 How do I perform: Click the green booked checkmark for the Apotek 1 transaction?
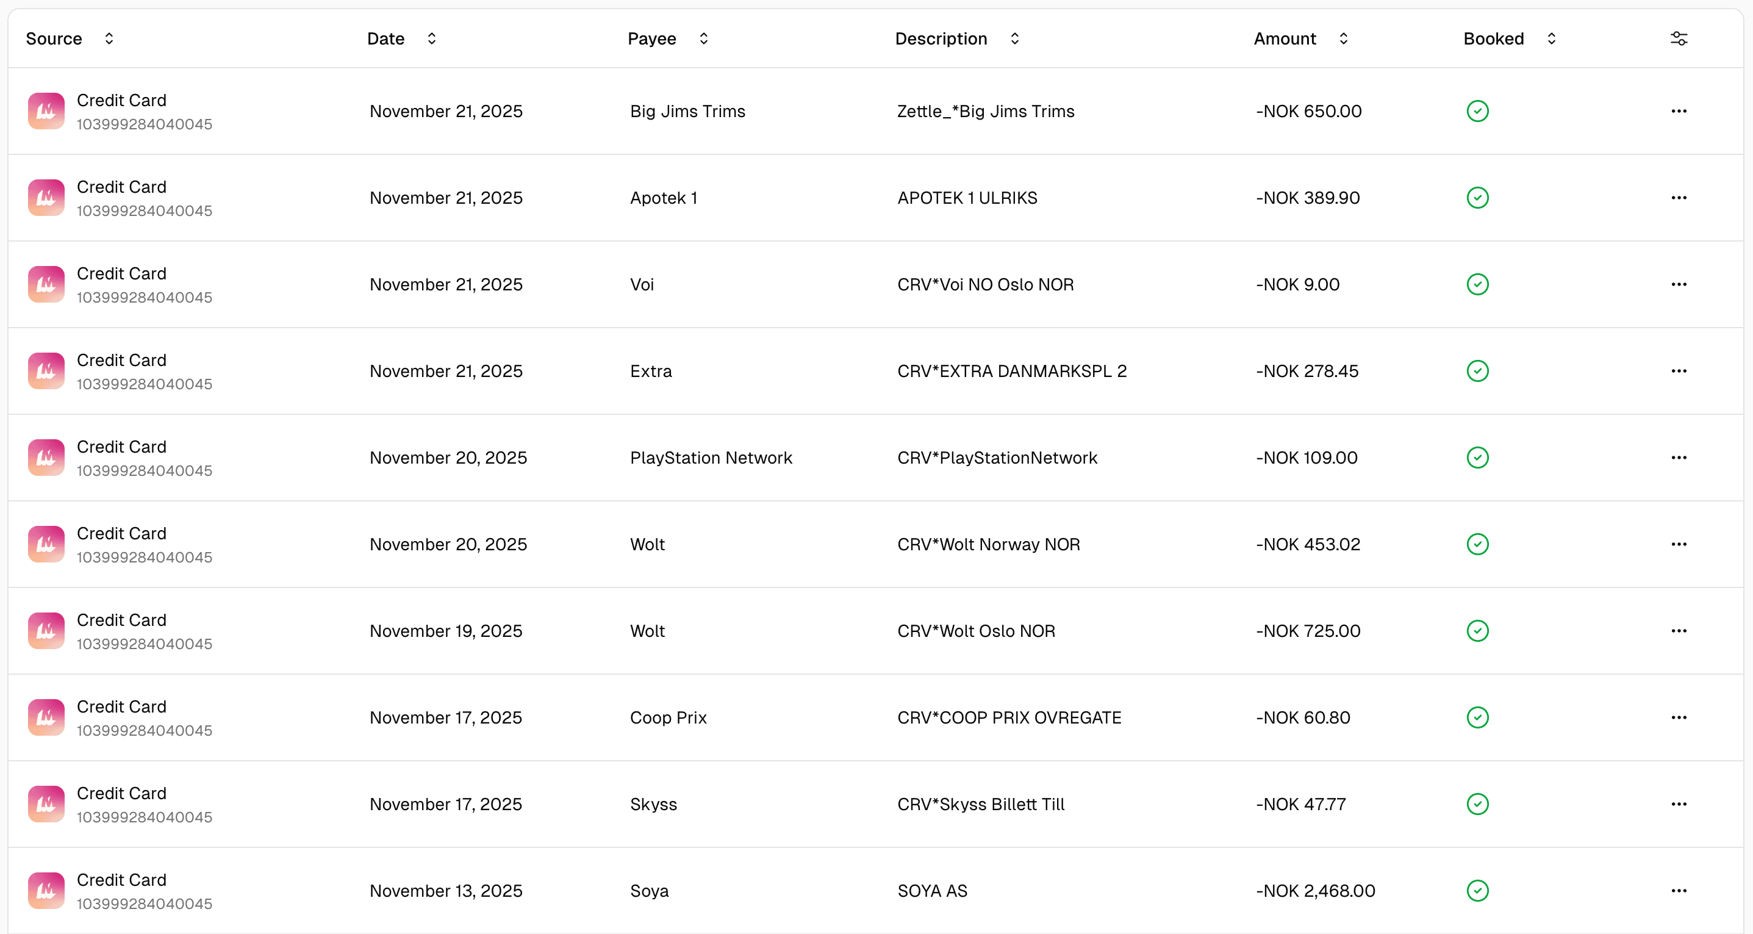(1477, 198)
